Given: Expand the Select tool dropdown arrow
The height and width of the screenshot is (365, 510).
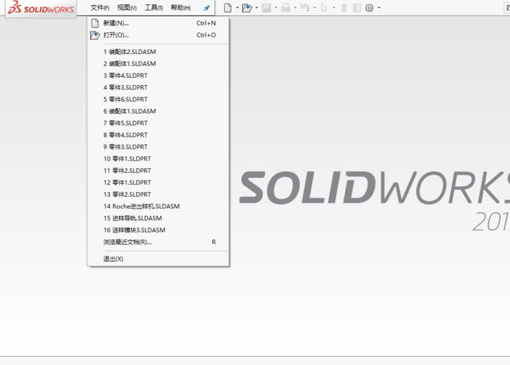Looking at the screenshot, I should click(x=333, y=8).
